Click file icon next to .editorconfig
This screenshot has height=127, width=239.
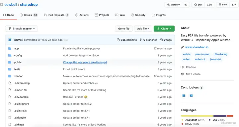point(10,83)
